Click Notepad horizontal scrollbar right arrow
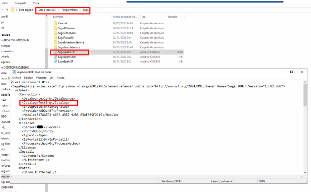Screen dimensions: 311x192 [301, 176]
